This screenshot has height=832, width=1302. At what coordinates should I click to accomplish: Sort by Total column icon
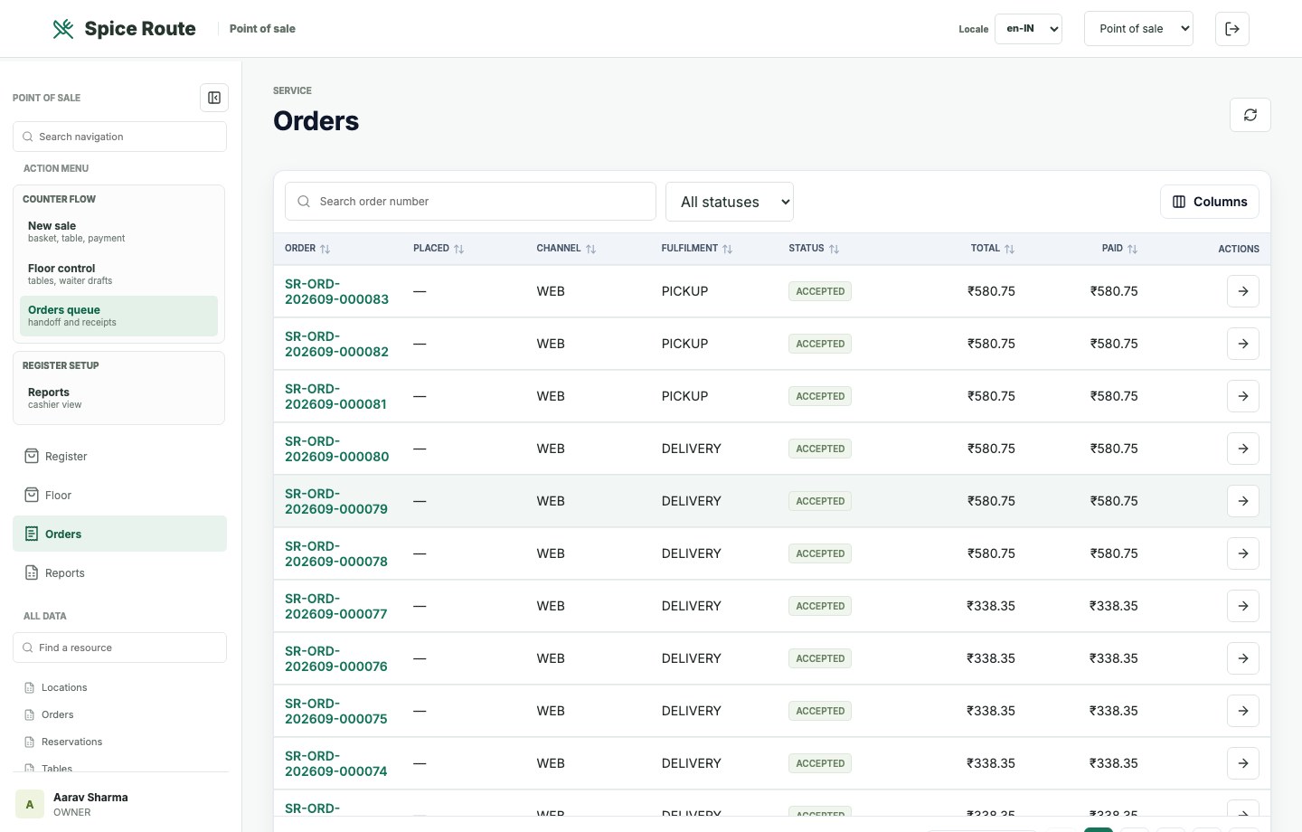click(x=1010, y=249)
